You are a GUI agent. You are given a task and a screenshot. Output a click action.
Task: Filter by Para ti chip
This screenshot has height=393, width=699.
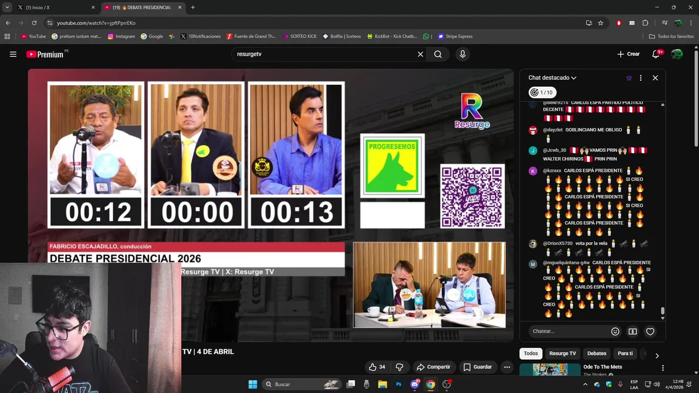(625, 354)
